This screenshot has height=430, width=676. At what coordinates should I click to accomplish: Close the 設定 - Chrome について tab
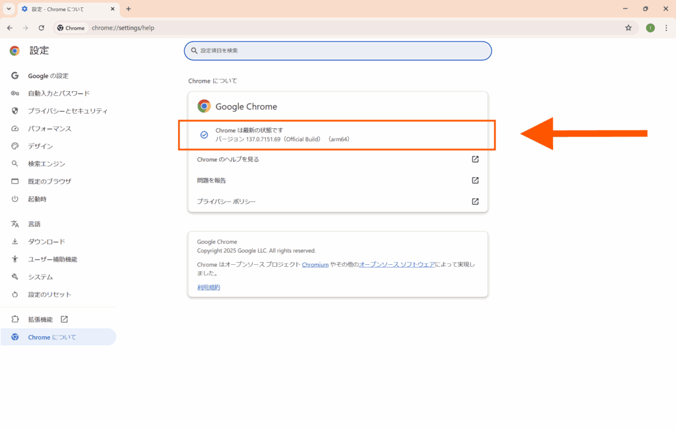112,9
